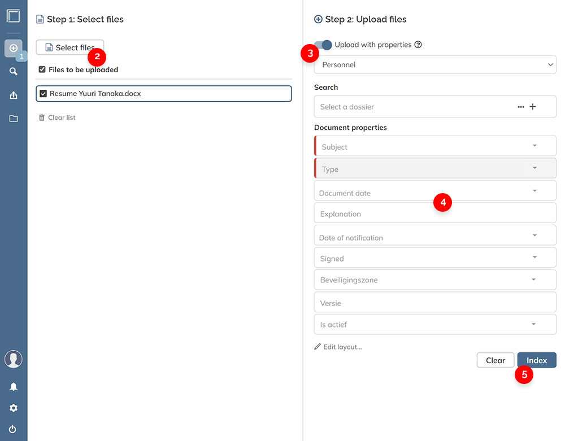565x441 pixels.
Task: Open notifications via the bell icon
Action: pyautogui.click(x=13, y=386)
